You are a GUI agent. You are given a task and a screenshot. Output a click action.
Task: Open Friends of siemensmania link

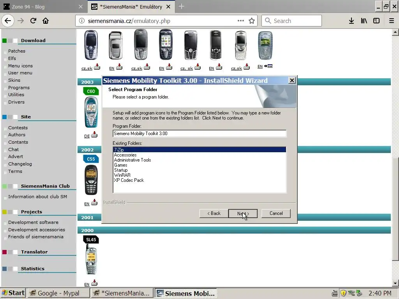tap(35, 237)
